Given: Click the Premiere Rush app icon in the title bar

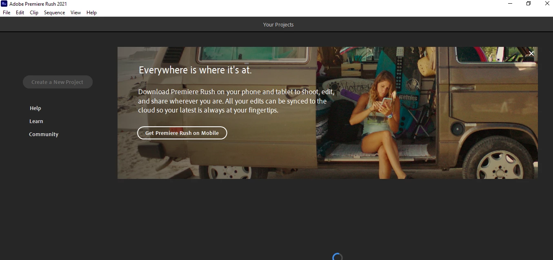Looking at the screenshot, I should [4, 4].
